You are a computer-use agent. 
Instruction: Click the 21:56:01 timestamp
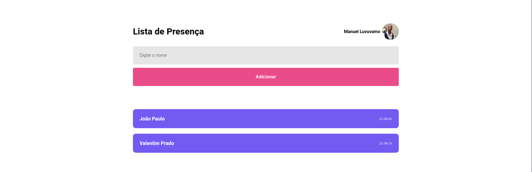pyautogui.click(x=385, y=119)
